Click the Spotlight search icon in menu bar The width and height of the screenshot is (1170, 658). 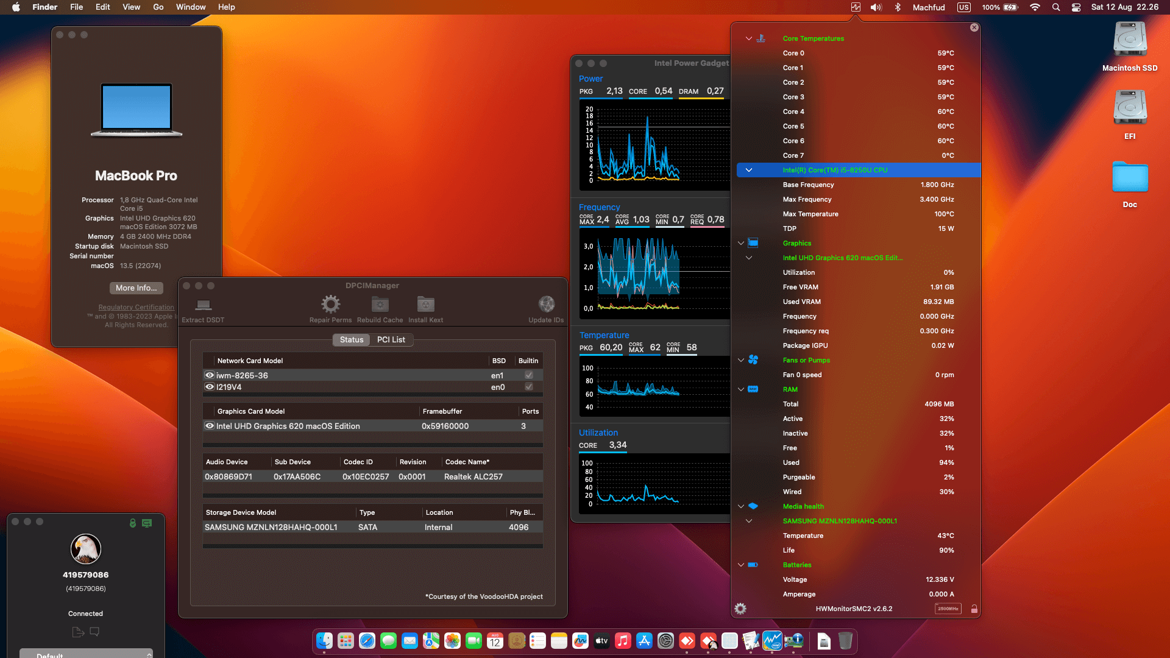(1056, 7)
